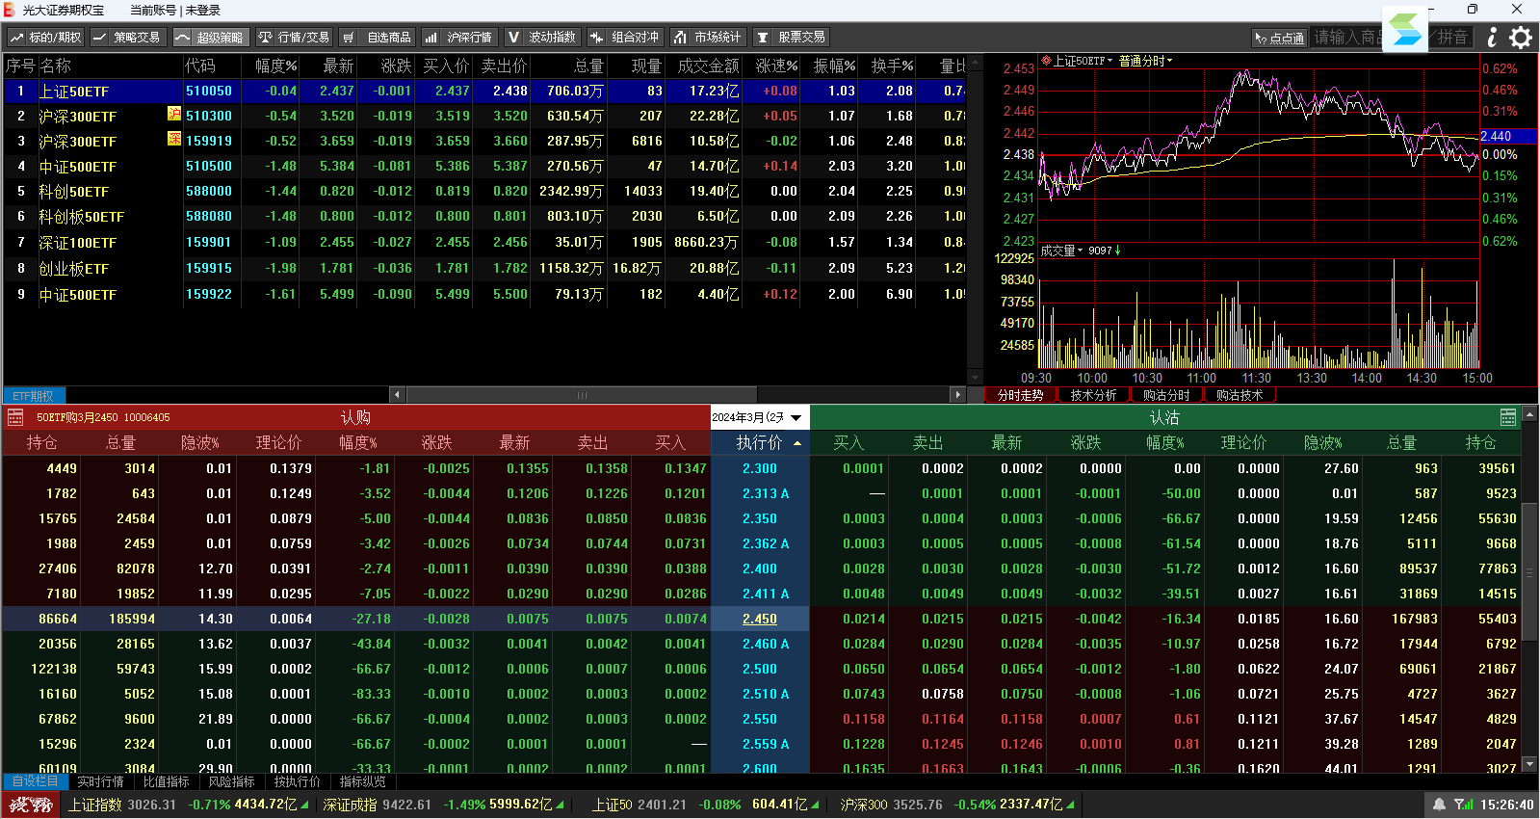Select the 按执行价 bottom tab
Screen dimensions: 1540x819
pyautogui.click(x=297, y=781)
